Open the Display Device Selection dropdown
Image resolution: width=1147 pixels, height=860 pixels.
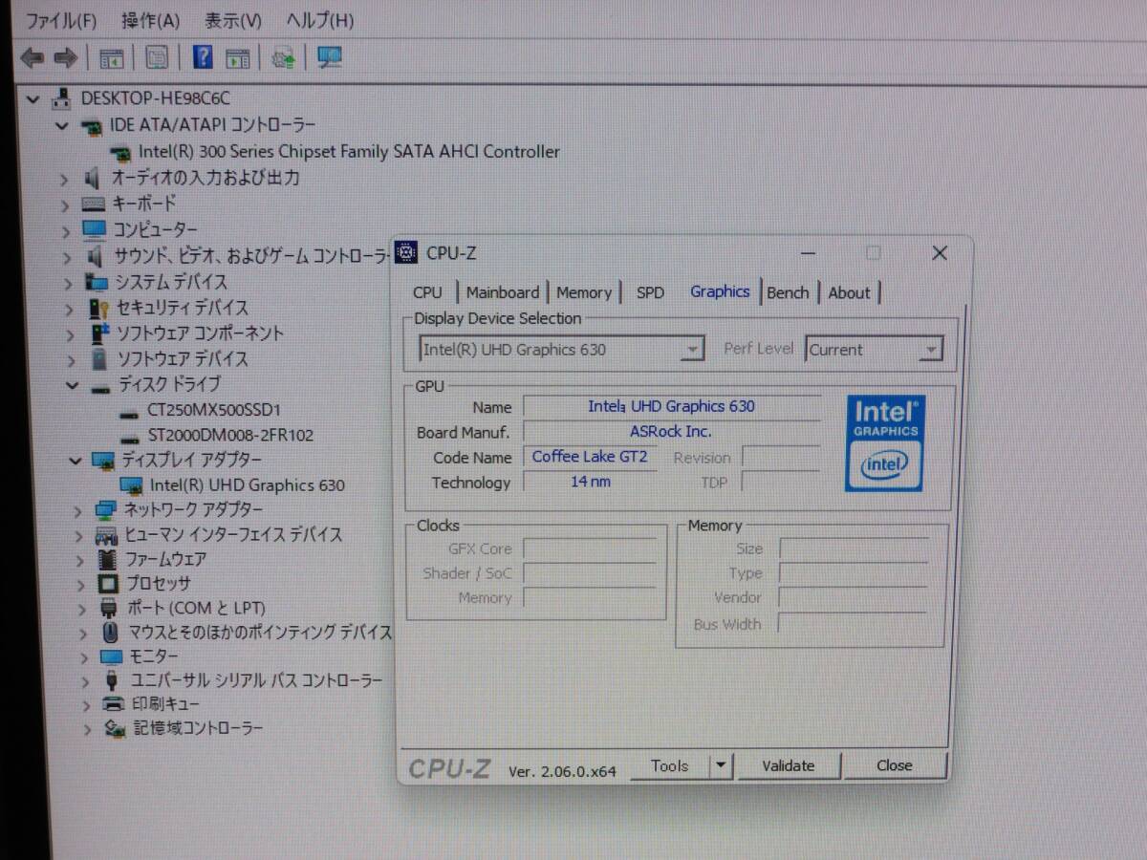coord(693,350)
